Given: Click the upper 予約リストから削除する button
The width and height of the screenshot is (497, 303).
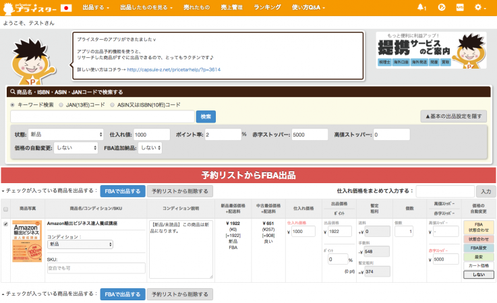Looking at the screenshot, I should click(x=180, y=191).
